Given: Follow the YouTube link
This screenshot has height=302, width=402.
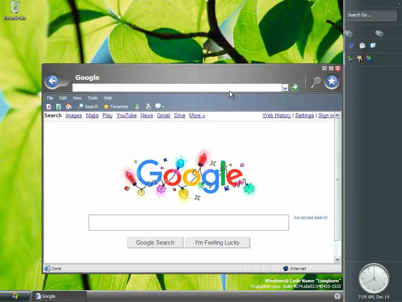Looking at the screenshot, I should [126, 116].
